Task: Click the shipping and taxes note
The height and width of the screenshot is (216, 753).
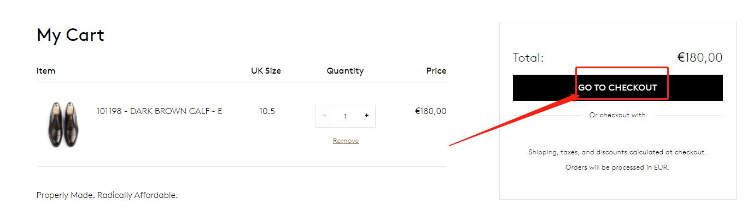Action: coord(617,152)
